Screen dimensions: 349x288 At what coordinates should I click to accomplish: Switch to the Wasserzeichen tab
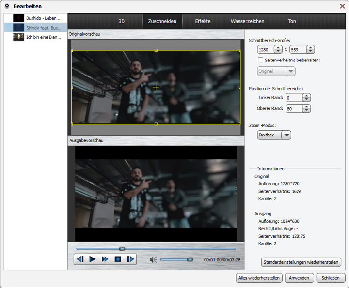(247, 21)
